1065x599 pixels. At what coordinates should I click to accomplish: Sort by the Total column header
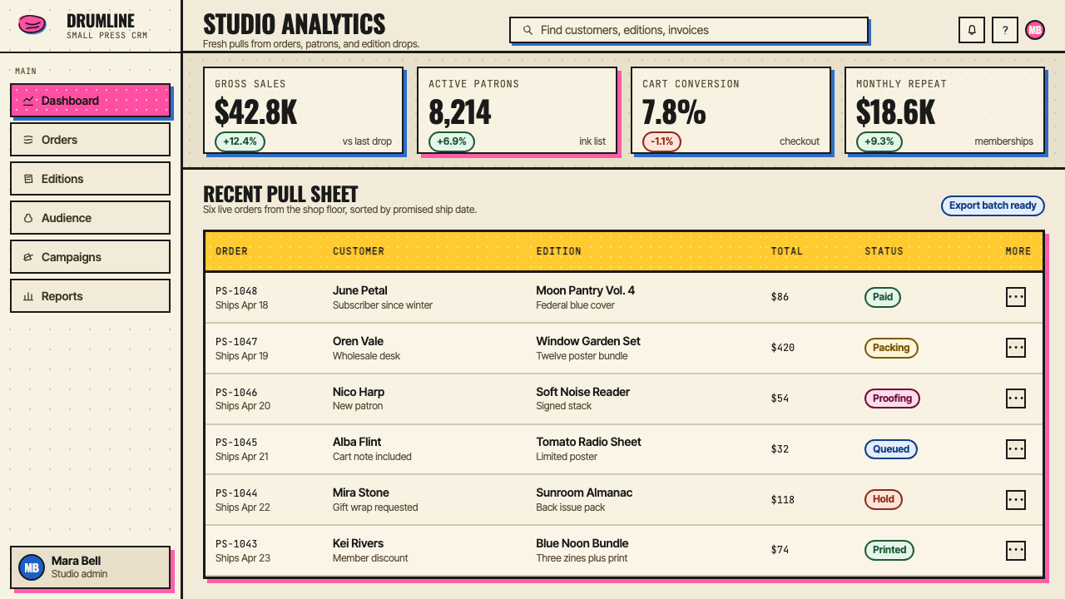[787, 251]
